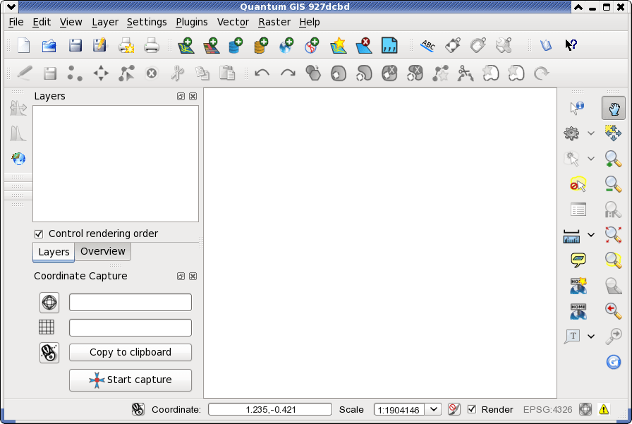Select the Identify Features tool
Screen dimensions: 632x424
pyautogui.click(x=577, y=108)
